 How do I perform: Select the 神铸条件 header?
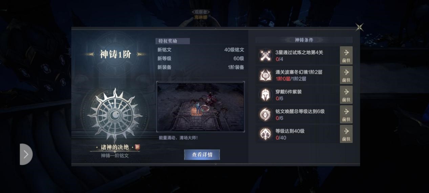coord(304,40)
